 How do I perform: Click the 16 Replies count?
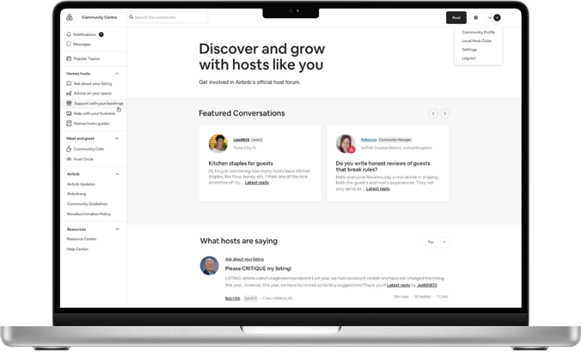(423, 297)
